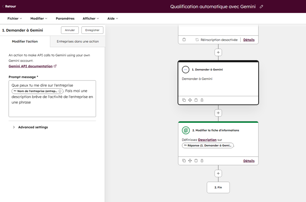
Task: Click the trash icon on Demander à Gemini card
Action: pyautogui.click(x=202, y=100)
